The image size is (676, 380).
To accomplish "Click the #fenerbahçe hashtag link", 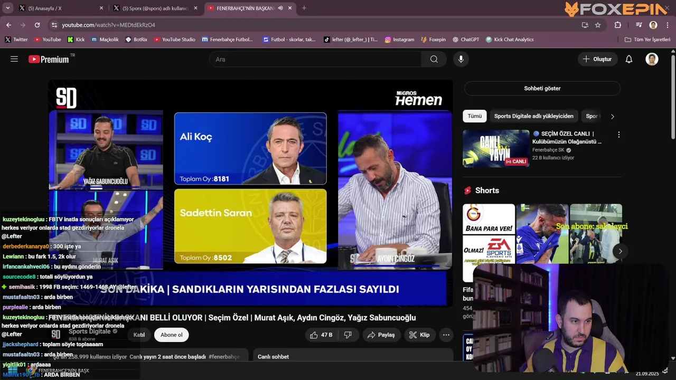I will [224, 357].
